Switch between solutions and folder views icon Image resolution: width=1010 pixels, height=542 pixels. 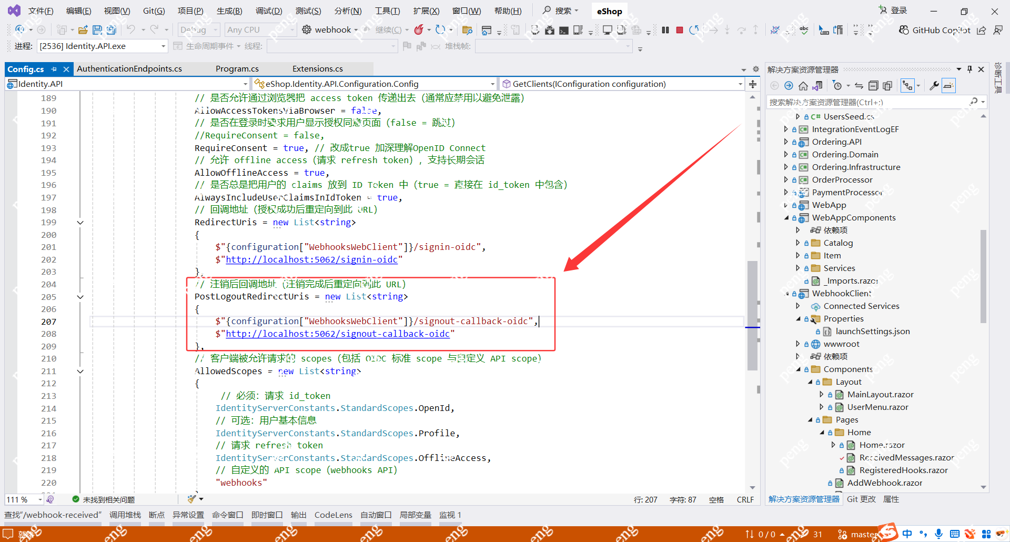click(x=817, y=86)
